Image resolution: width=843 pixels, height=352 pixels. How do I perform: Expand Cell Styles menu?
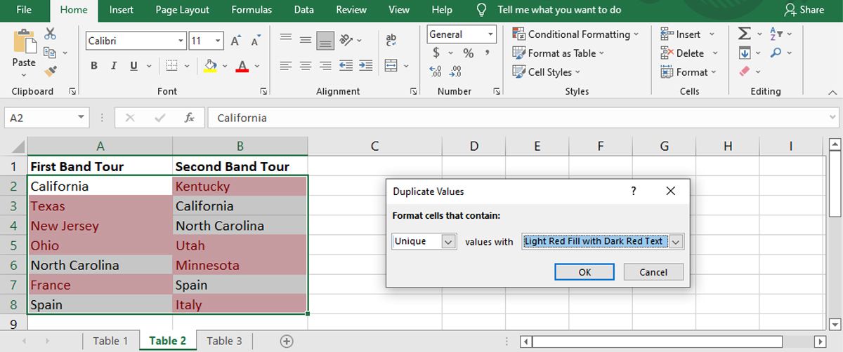pos(547,72)
